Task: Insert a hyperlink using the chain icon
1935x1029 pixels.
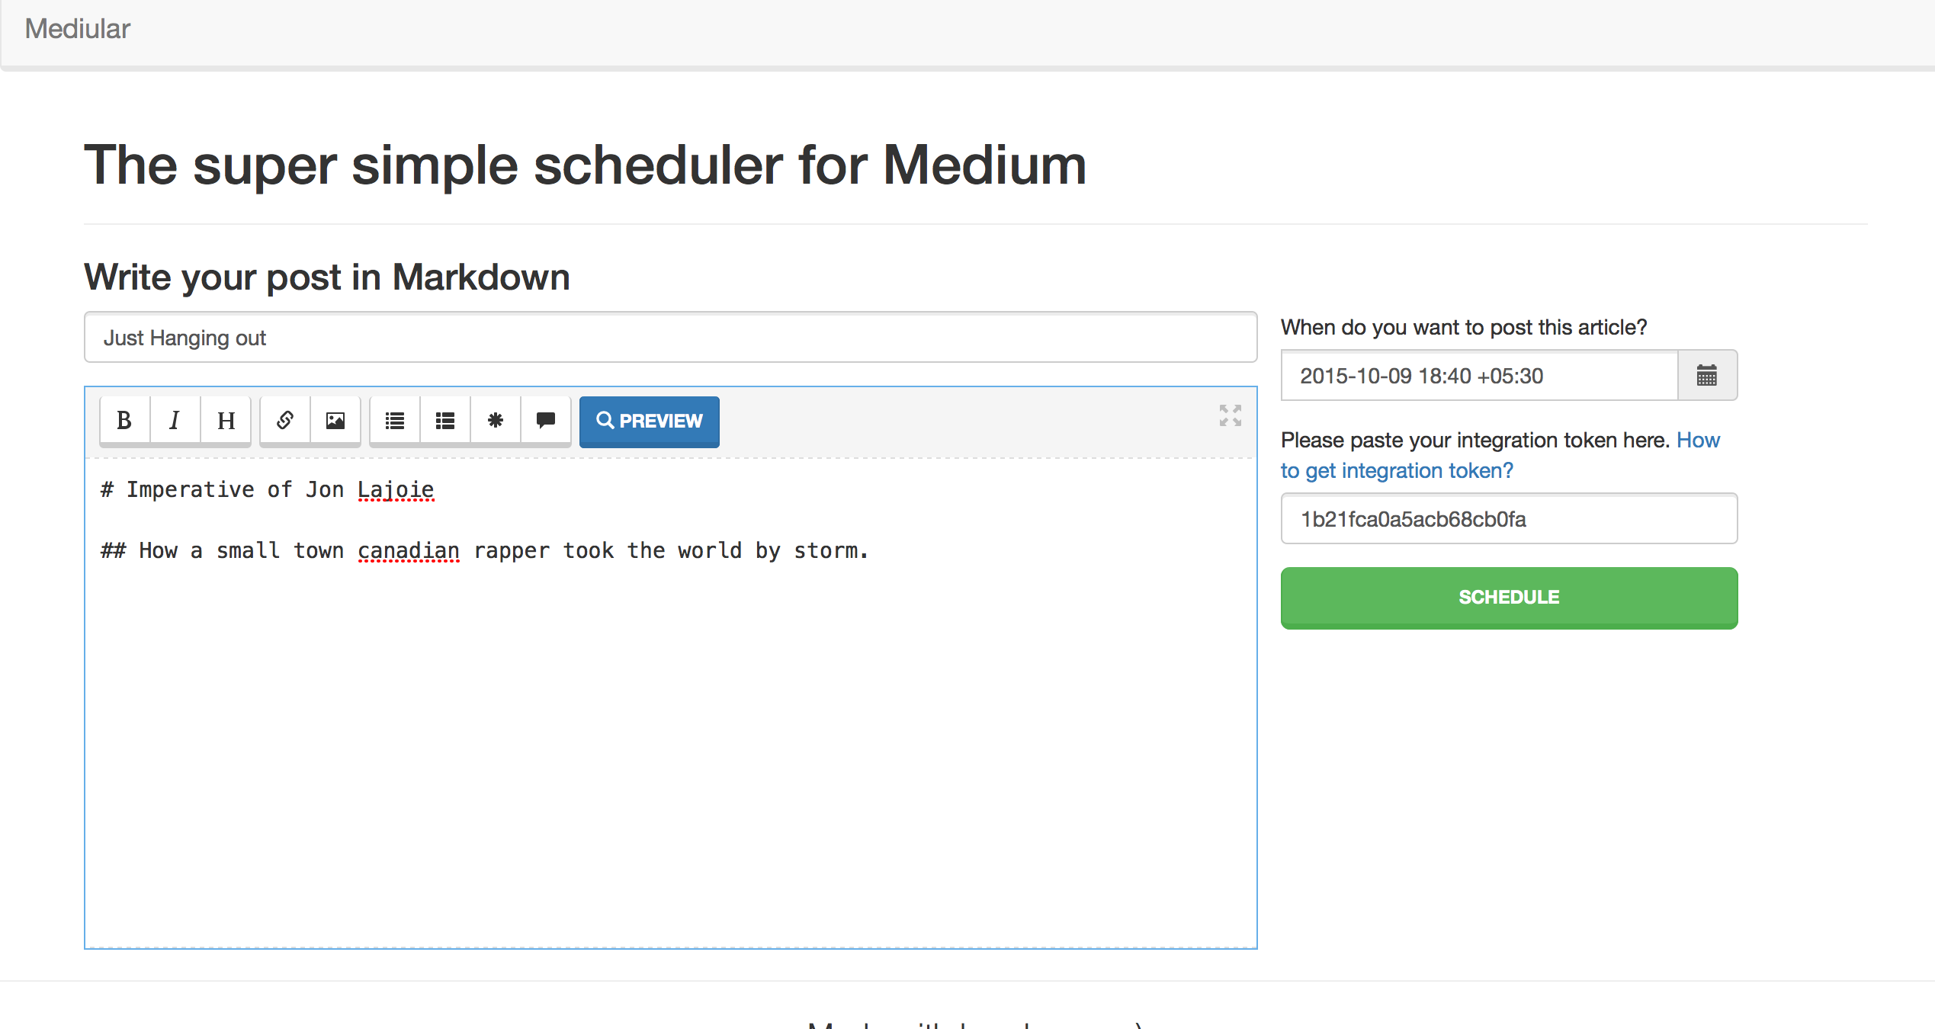Action: 284,420
